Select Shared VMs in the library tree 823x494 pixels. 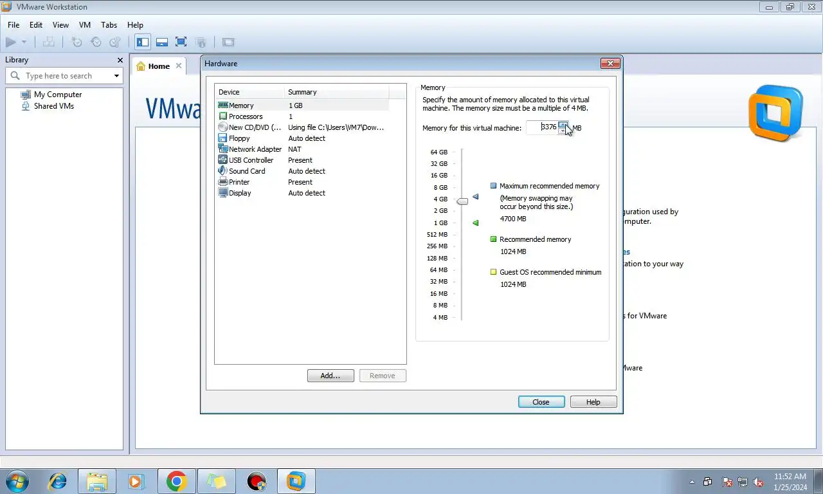pos(48,106)
